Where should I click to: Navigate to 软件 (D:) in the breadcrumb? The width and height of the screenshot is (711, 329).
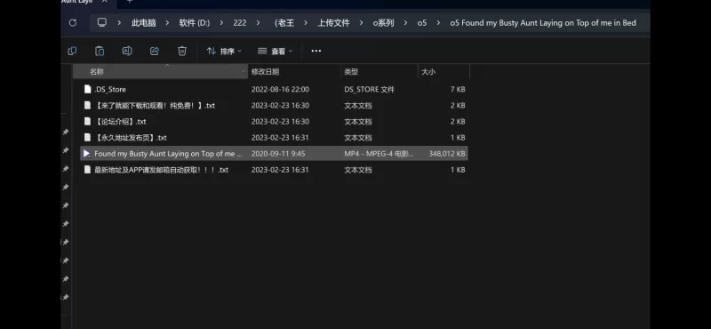click(195, 23)
